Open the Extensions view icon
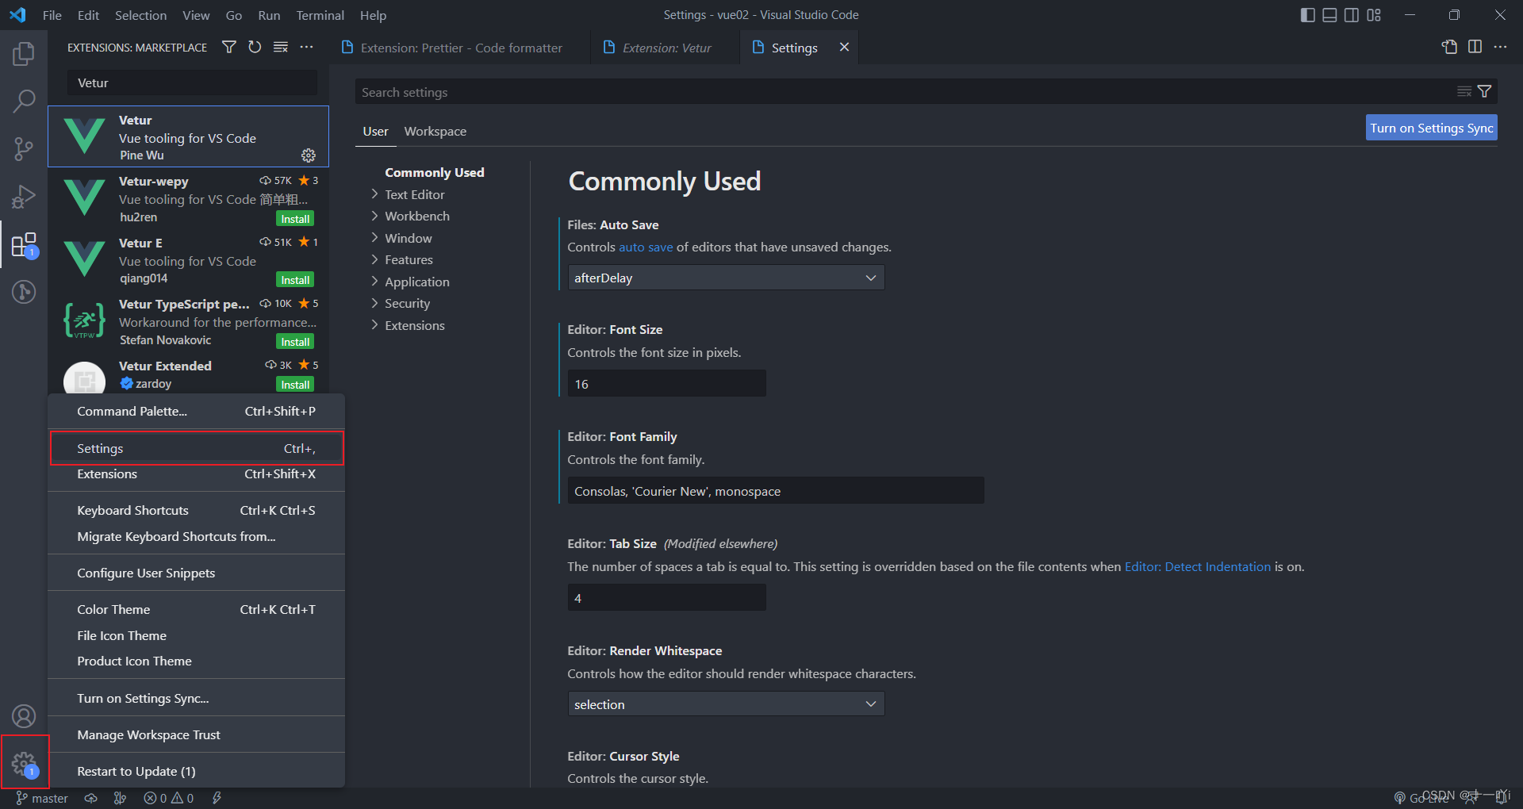Viewport: 1523px width, 809px height. pyautogui.click(x=24, y=245)
